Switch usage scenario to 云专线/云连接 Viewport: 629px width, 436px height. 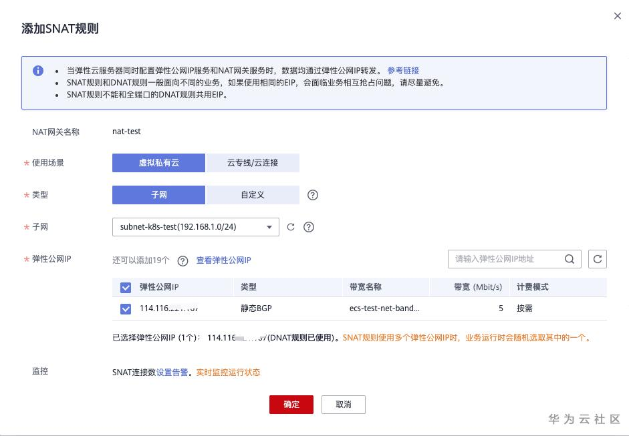click(252, 162)
